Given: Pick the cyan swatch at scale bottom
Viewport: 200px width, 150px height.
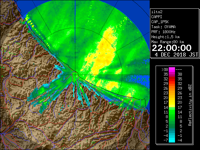Looking at the screenshot, I should click(172, 140).
